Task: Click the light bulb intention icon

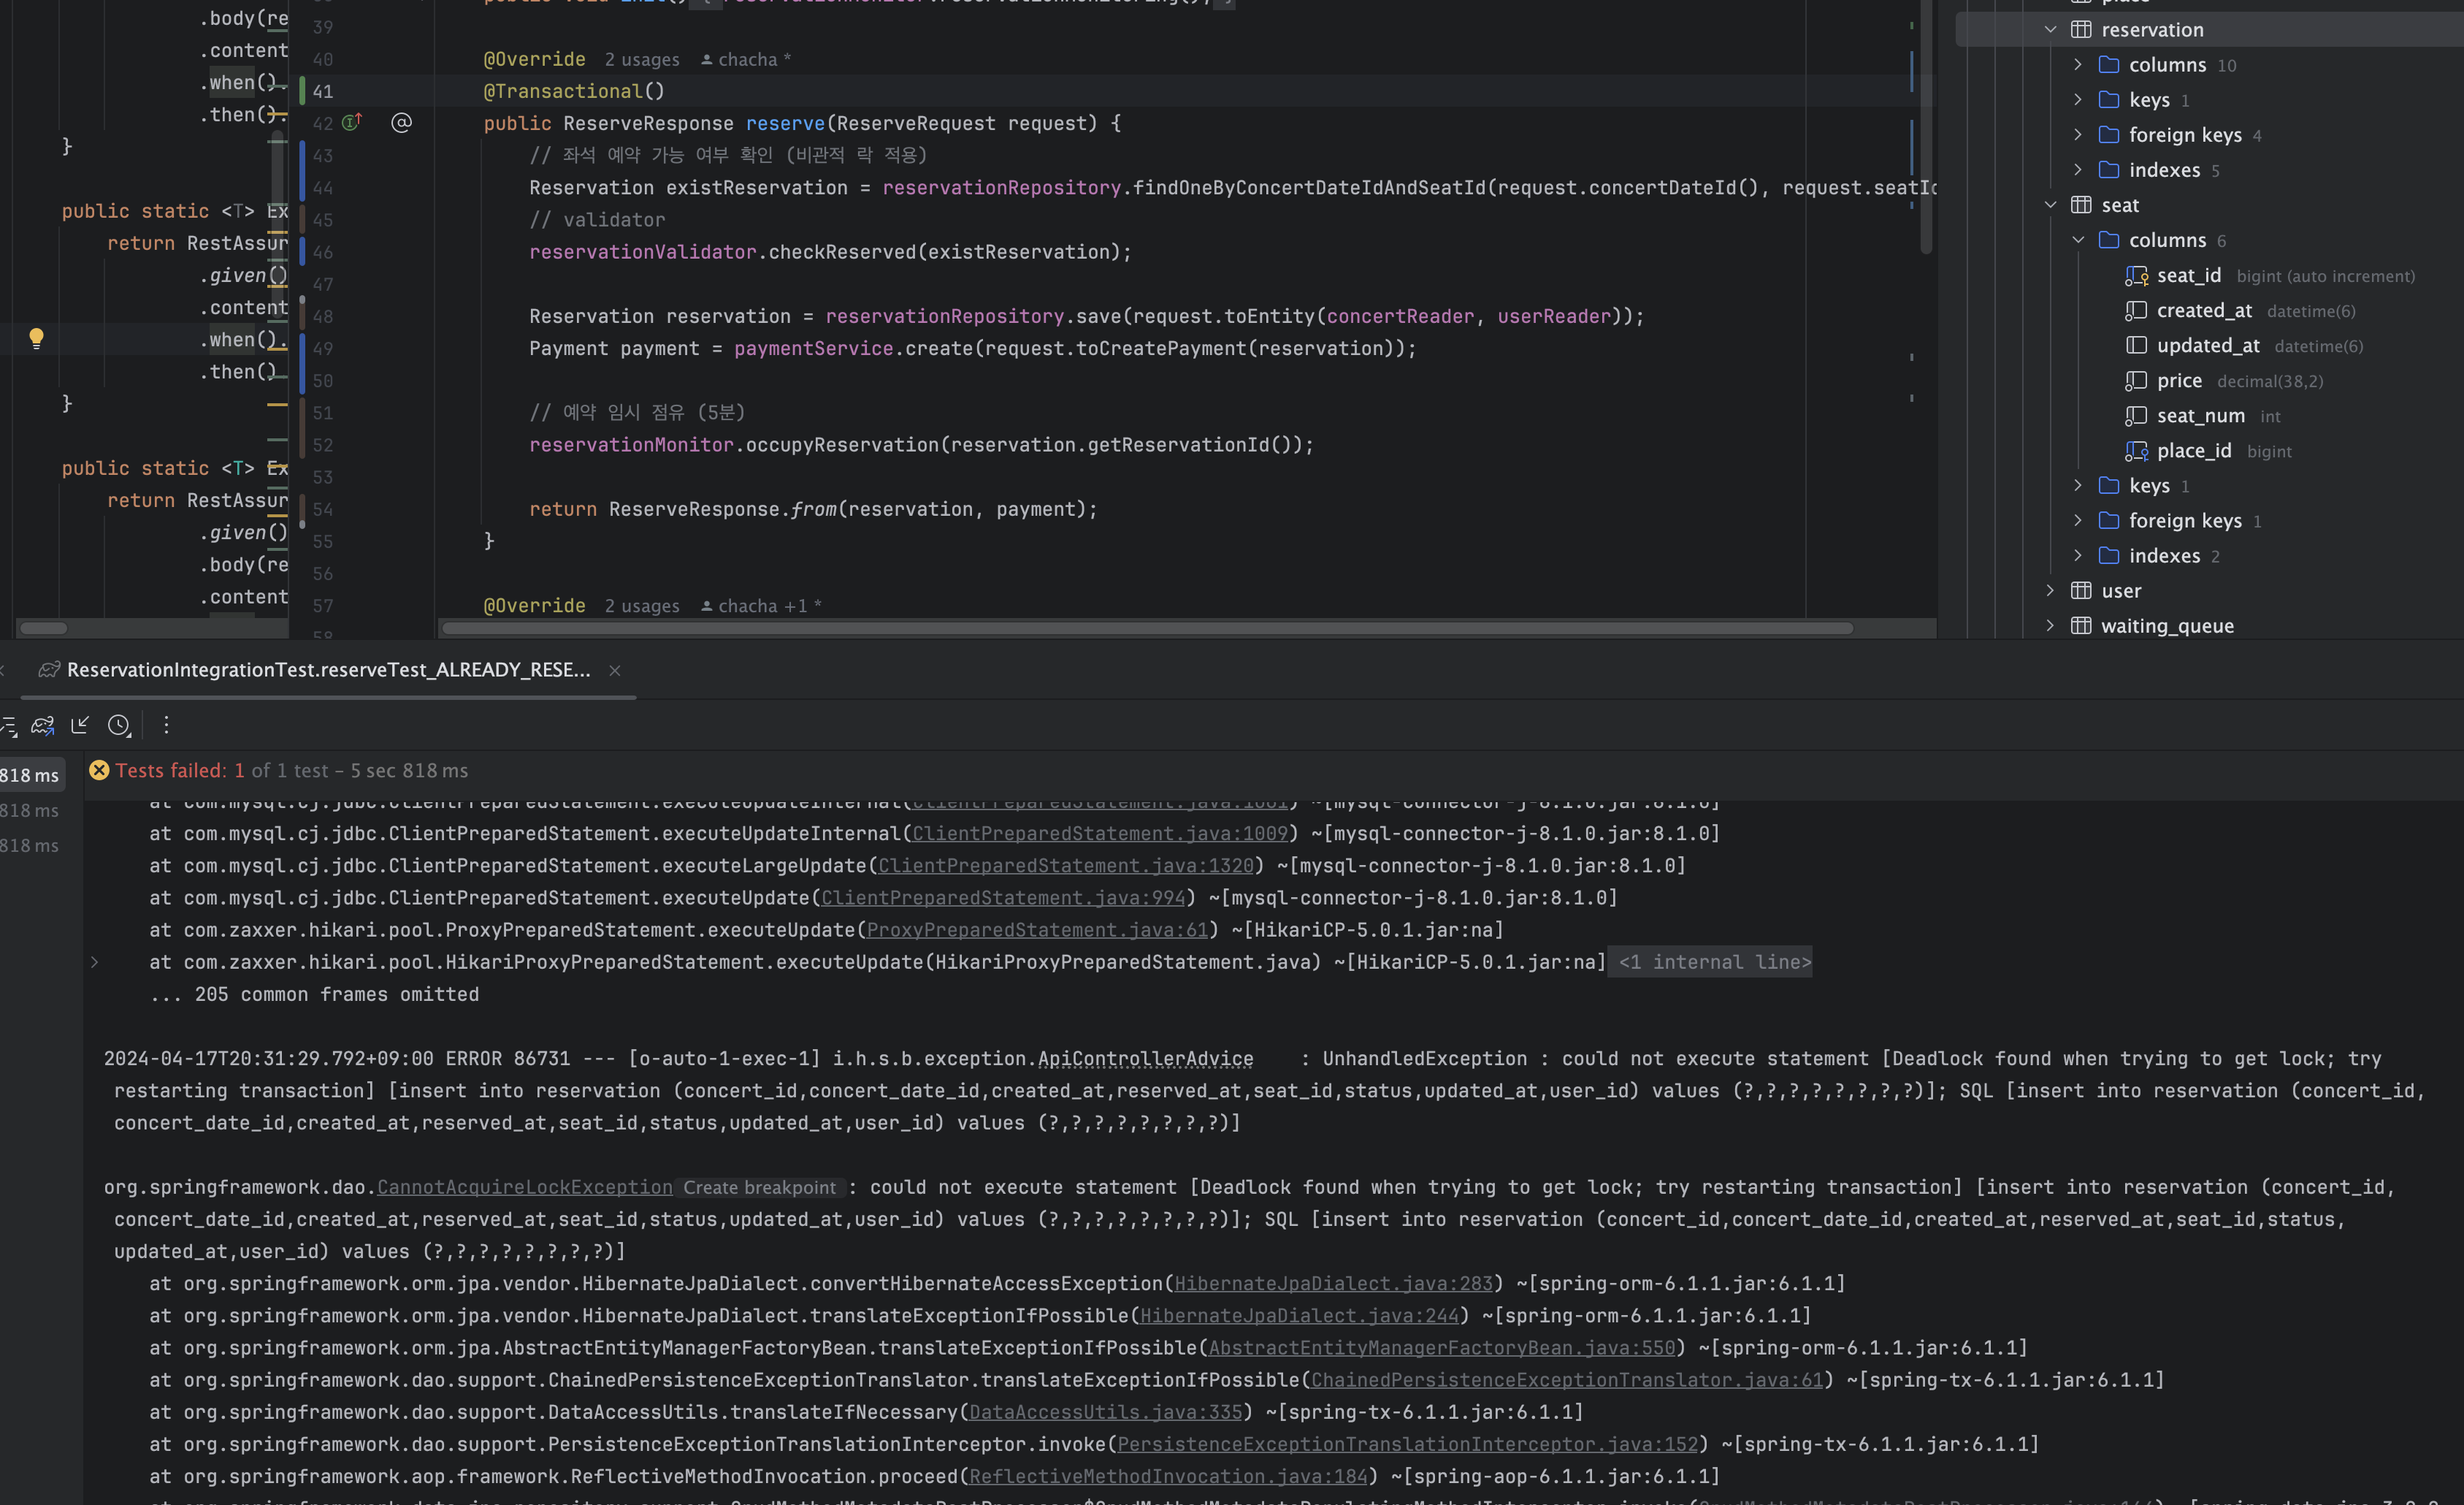Action: pyautogui.click(x=36, y=338)
